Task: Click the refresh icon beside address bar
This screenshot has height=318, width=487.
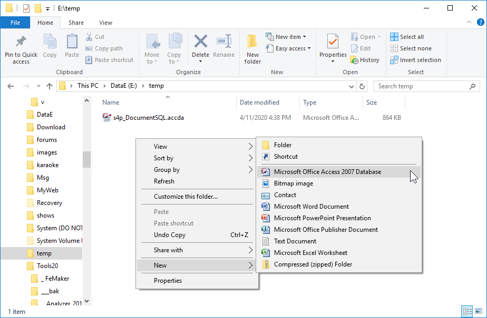Action: point(362,86)
